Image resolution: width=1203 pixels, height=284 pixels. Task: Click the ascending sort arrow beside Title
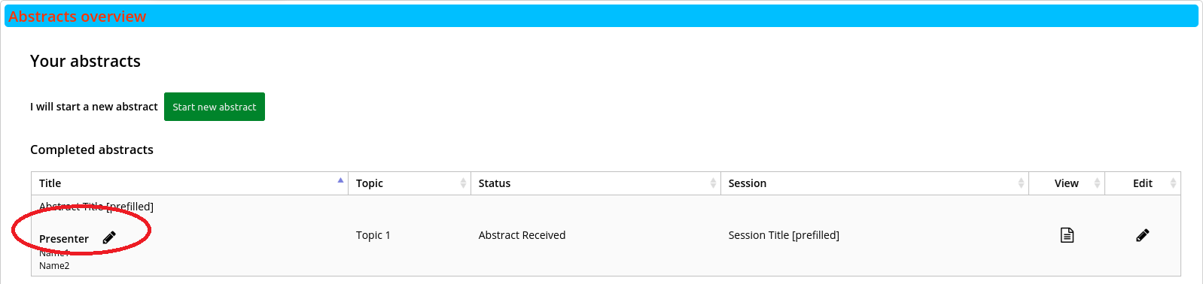tap(340, 180)
